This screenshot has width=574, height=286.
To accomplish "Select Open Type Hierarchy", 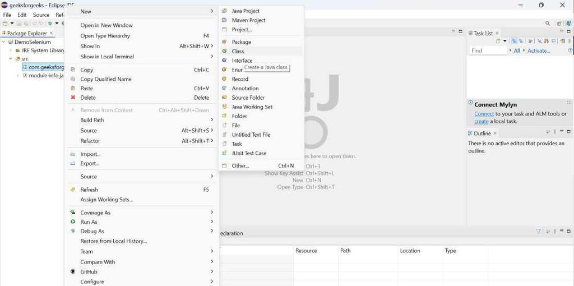I will tap(105, 36).
